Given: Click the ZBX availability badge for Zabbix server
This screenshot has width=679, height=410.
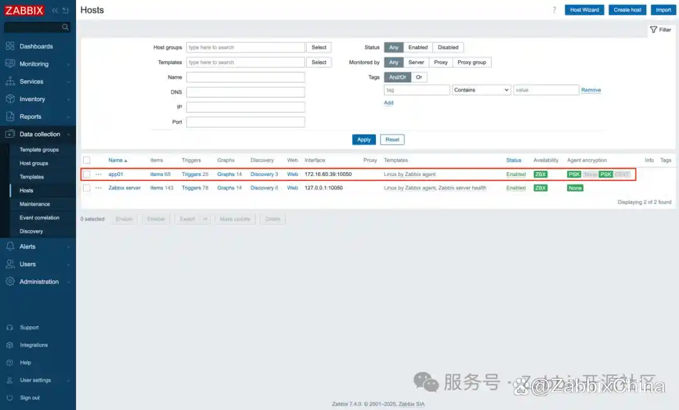Looking at the screenshot, I should click(x=541, y=188).
